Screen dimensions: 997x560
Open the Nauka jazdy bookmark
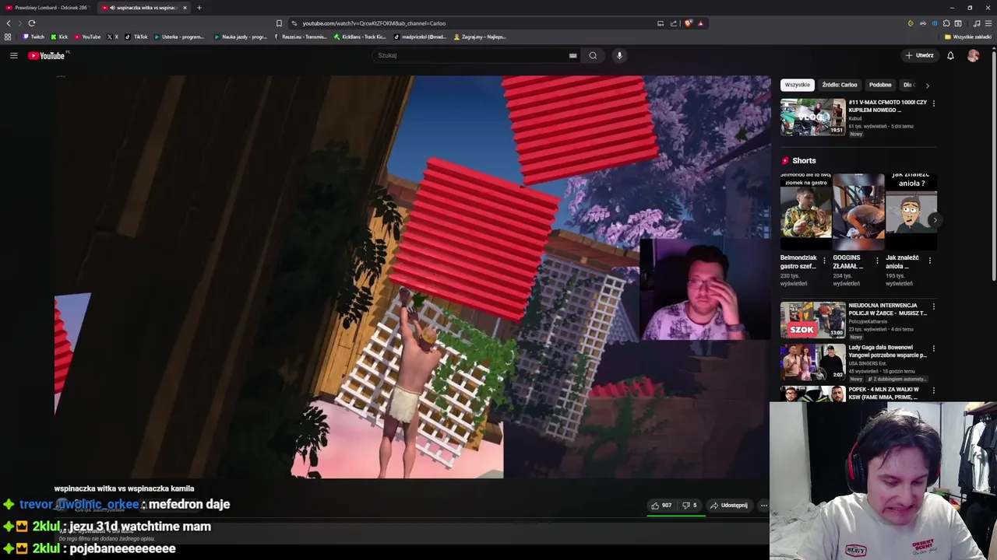pos(241,37)
